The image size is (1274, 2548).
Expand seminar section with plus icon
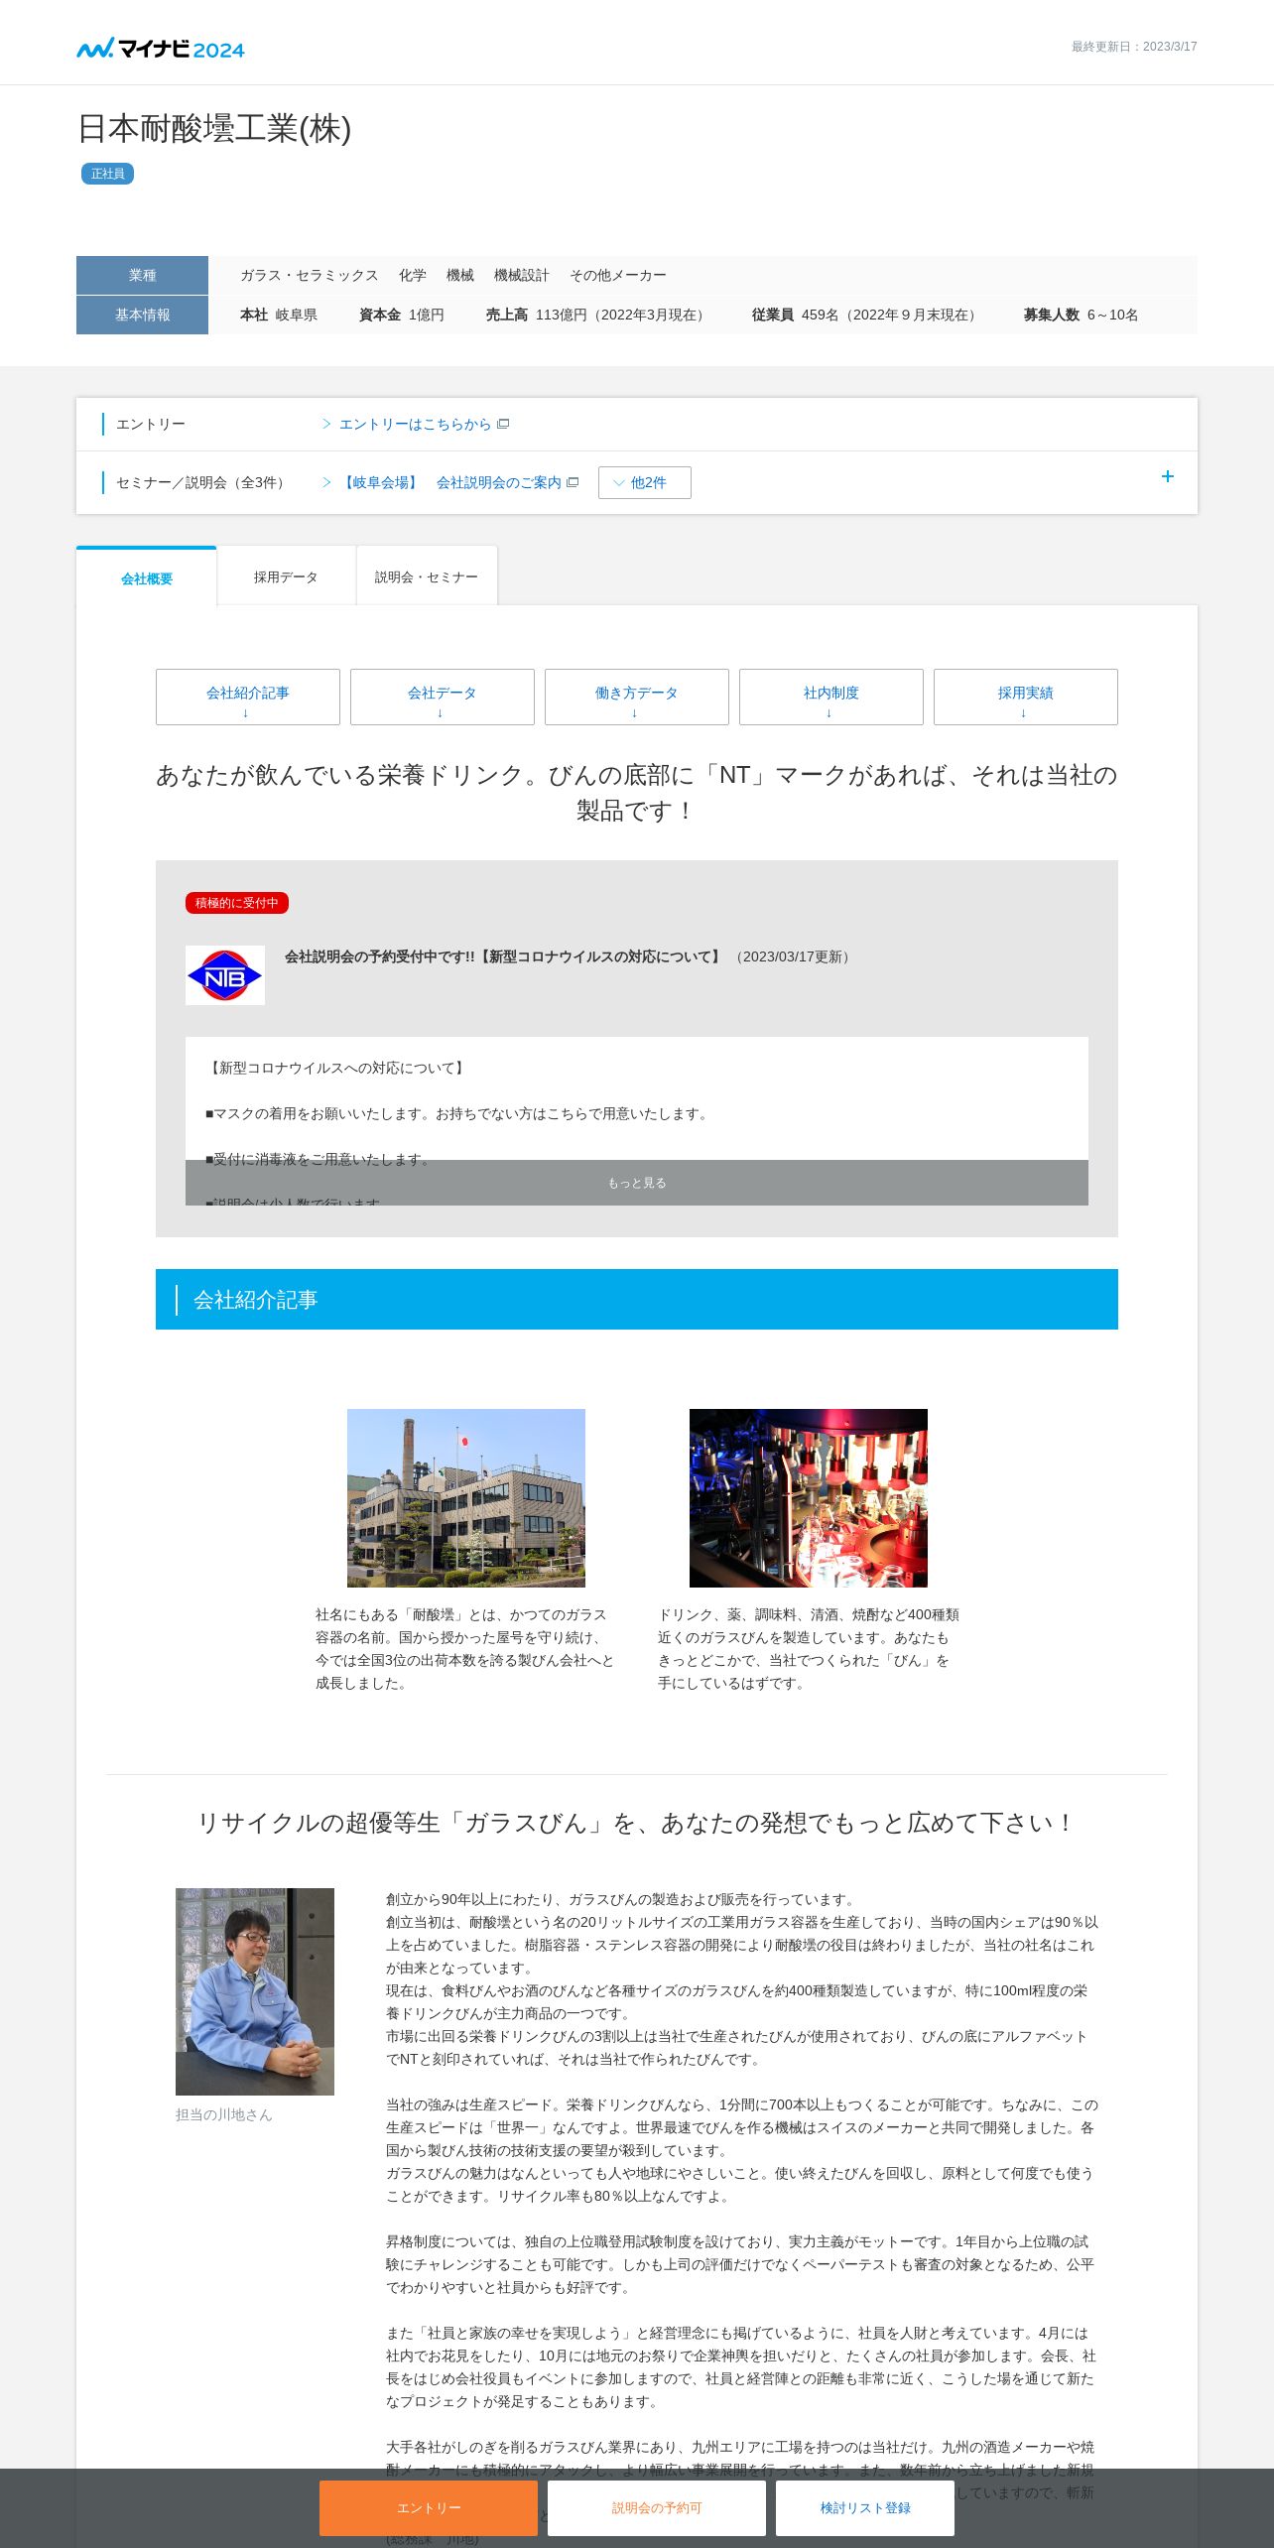(x=1168, y=476)
